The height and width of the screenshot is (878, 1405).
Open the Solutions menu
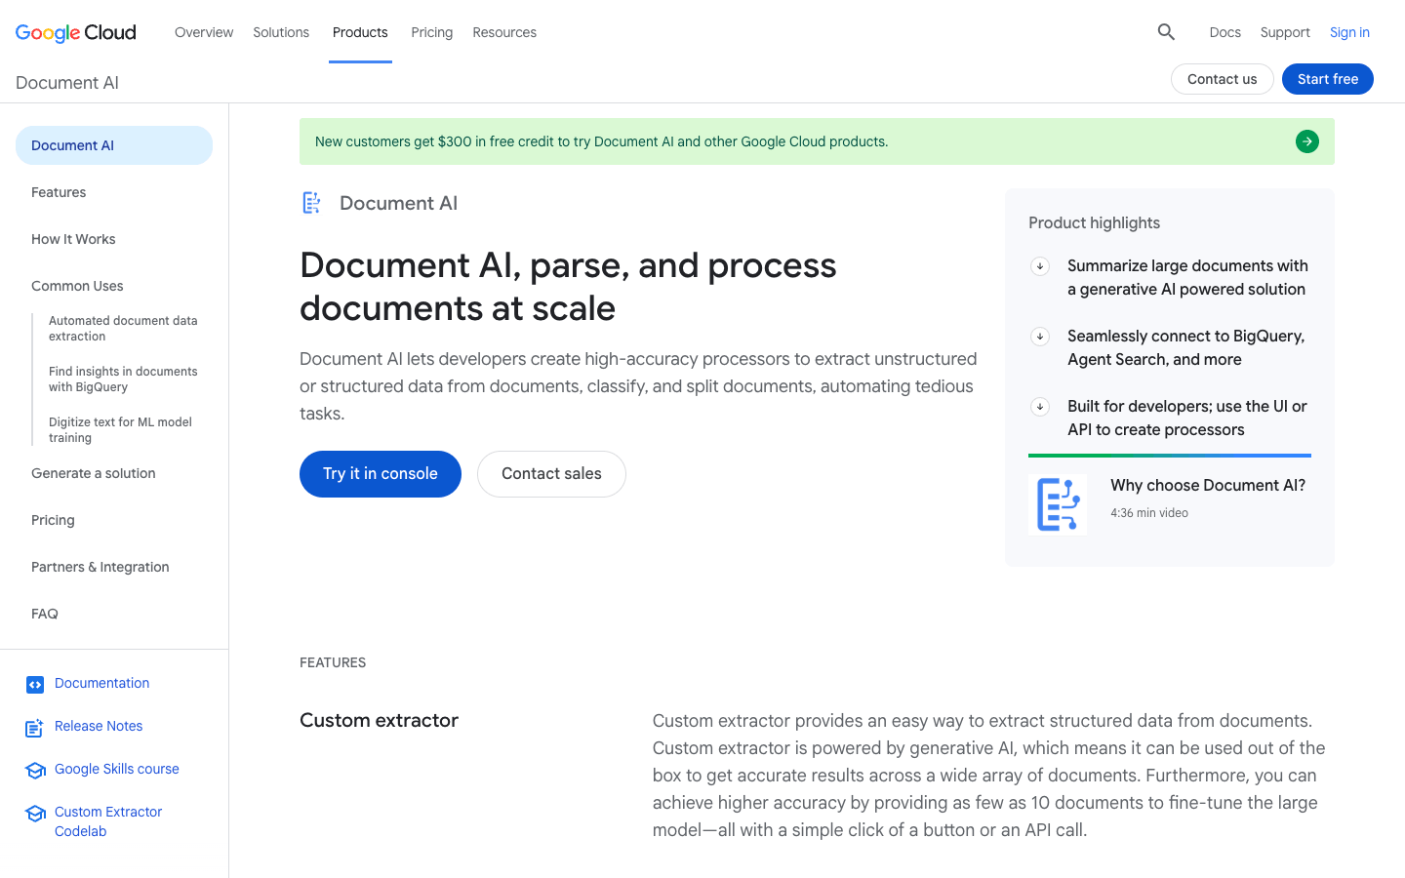pyautogui.click(x=281, y=32)
